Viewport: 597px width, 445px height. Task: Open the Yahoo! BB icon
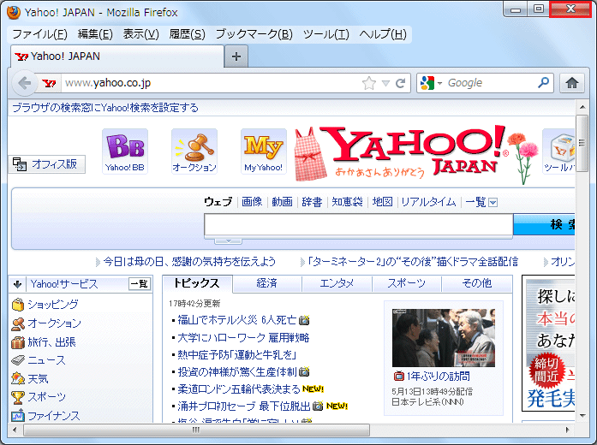pyautogui.click(x=125, y=151)
